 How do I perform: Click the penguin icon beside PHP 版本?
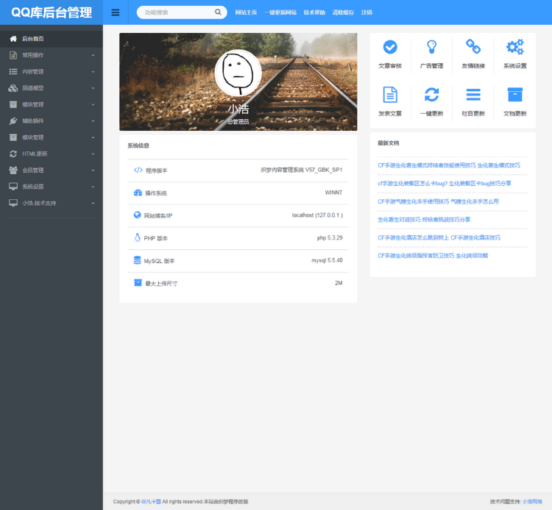pos(138,237)
